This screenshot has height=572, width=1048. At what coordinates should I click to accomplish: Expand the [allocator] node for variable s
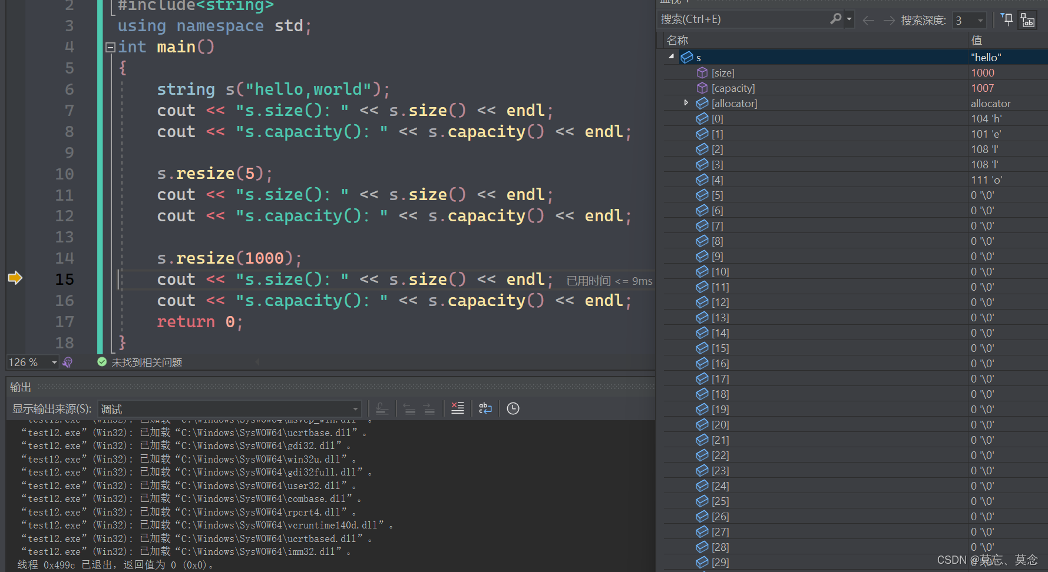(x=687, y=102)
